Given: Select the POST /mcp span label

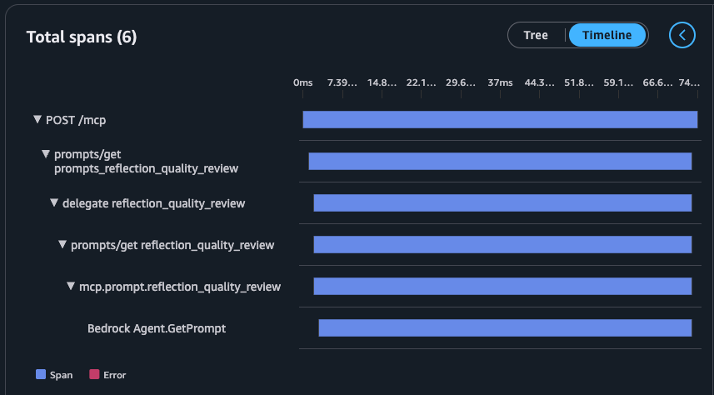Looking at the screenshot, I should click(76, 120).
